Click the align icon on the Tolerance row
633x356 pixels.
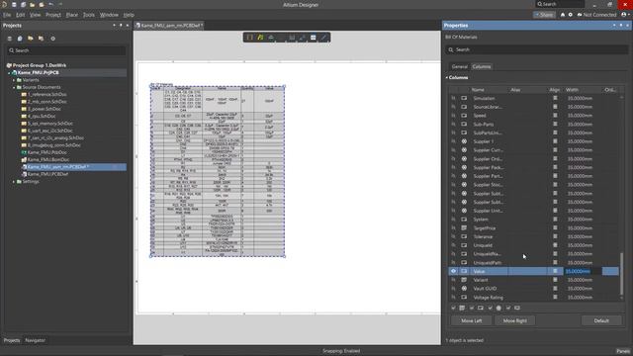point(555,236)
